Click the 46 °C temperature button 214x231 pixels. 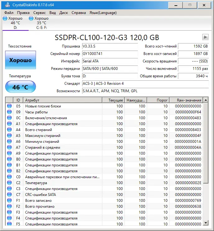[x=21, y=87]
